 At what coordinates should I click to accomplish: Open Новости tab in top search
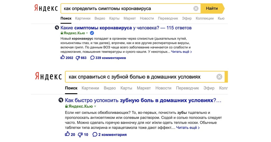[147, 18]
